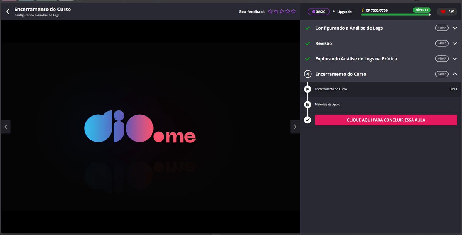Play the Encerramento do Curso lesson video icon
Screen dimensions: 462x235
(x=307, y=89)
